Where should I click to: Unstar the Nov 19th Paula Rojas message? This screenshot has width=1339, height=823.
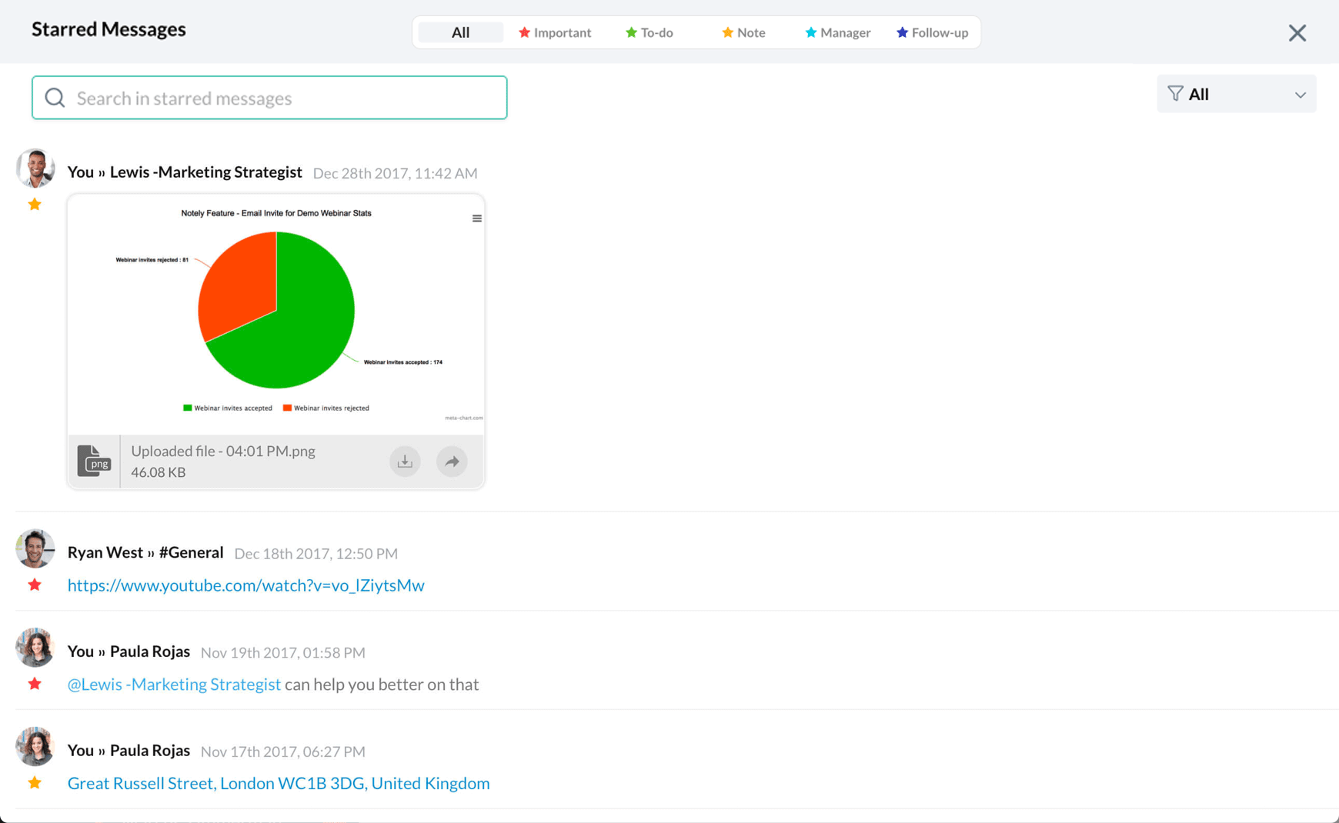[35, 684]
